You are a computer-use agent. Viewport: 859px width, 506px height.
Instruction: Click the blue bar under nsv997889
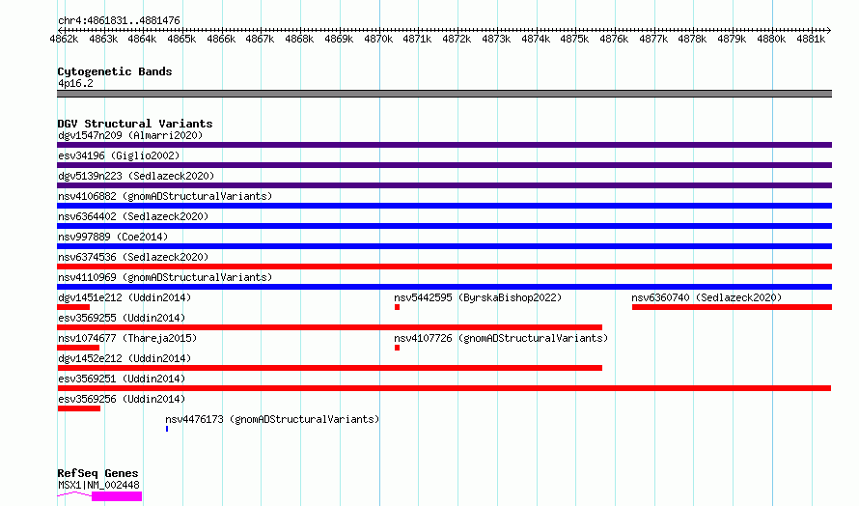[444, 246]
